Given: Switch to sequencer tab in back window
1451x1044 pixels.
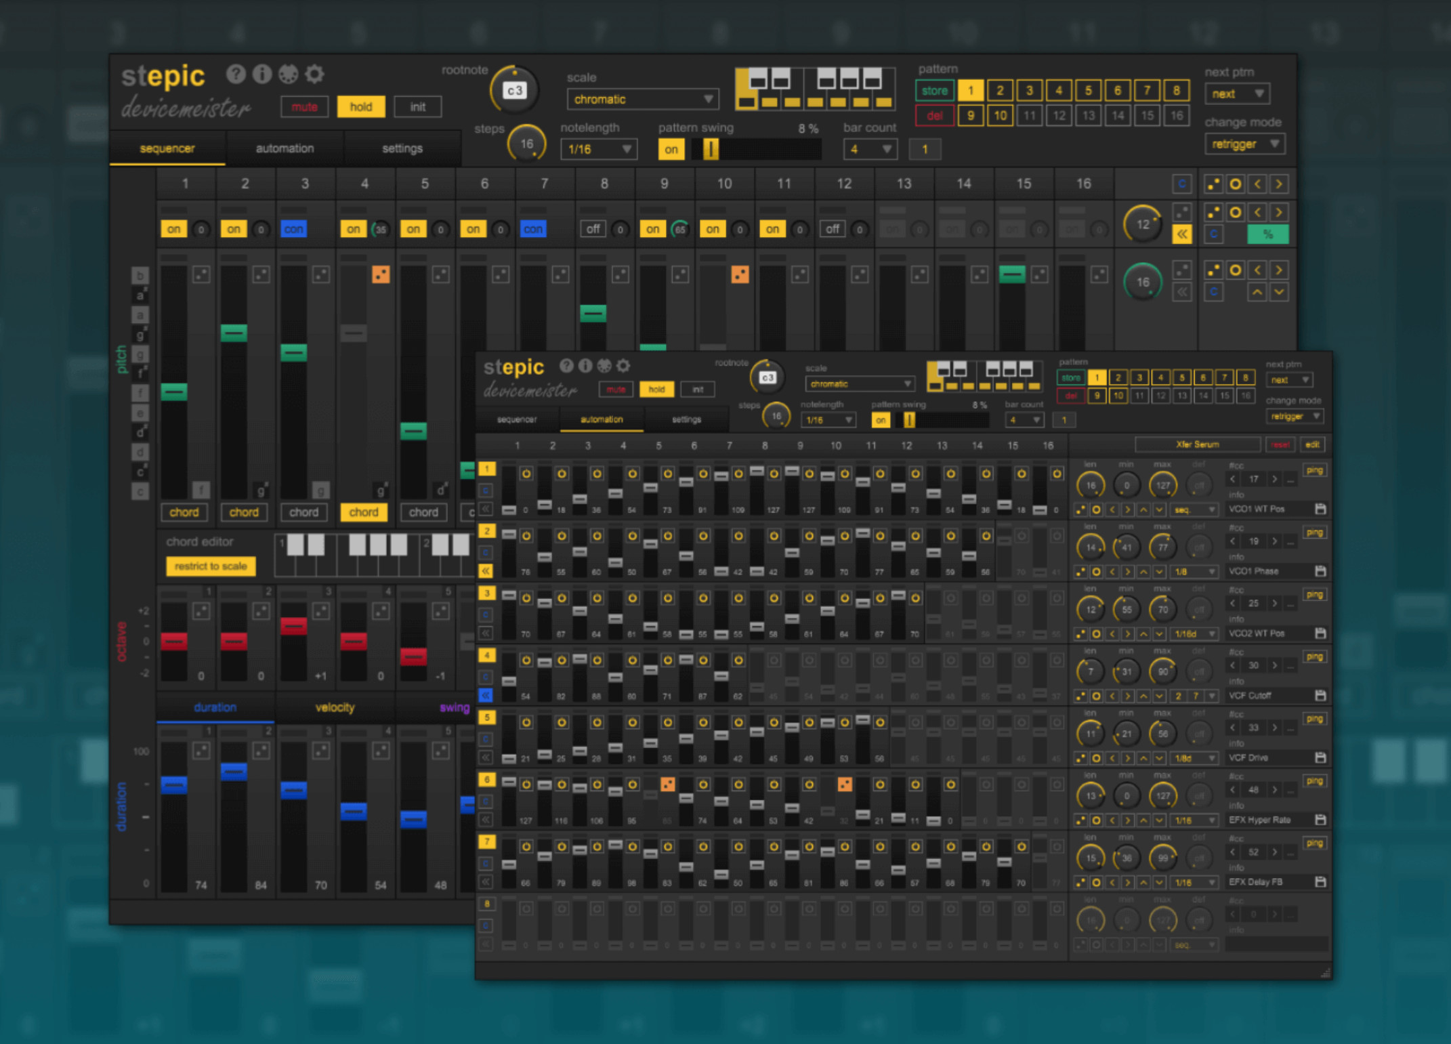Looking at the screenshot, I should point(167,148).
